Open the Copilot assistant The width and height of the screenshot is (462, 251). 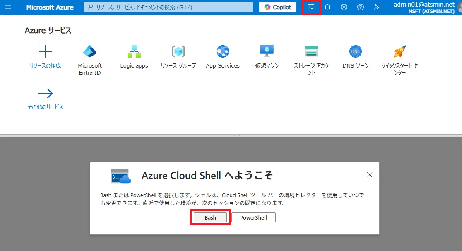click(277, 7)
